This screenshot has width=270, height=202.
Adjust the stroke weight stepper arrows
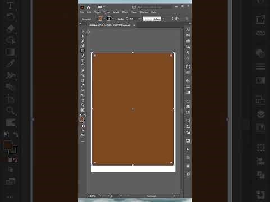click(127, 19)
